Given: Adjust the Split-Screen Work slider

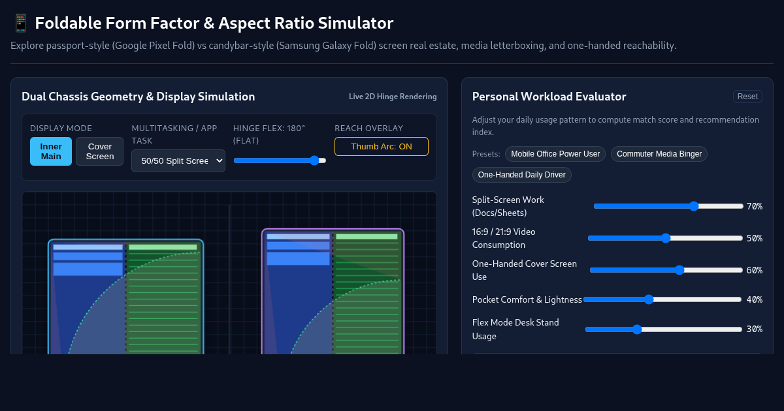Looking at the screenshot, I should click(x=668, y=206).
